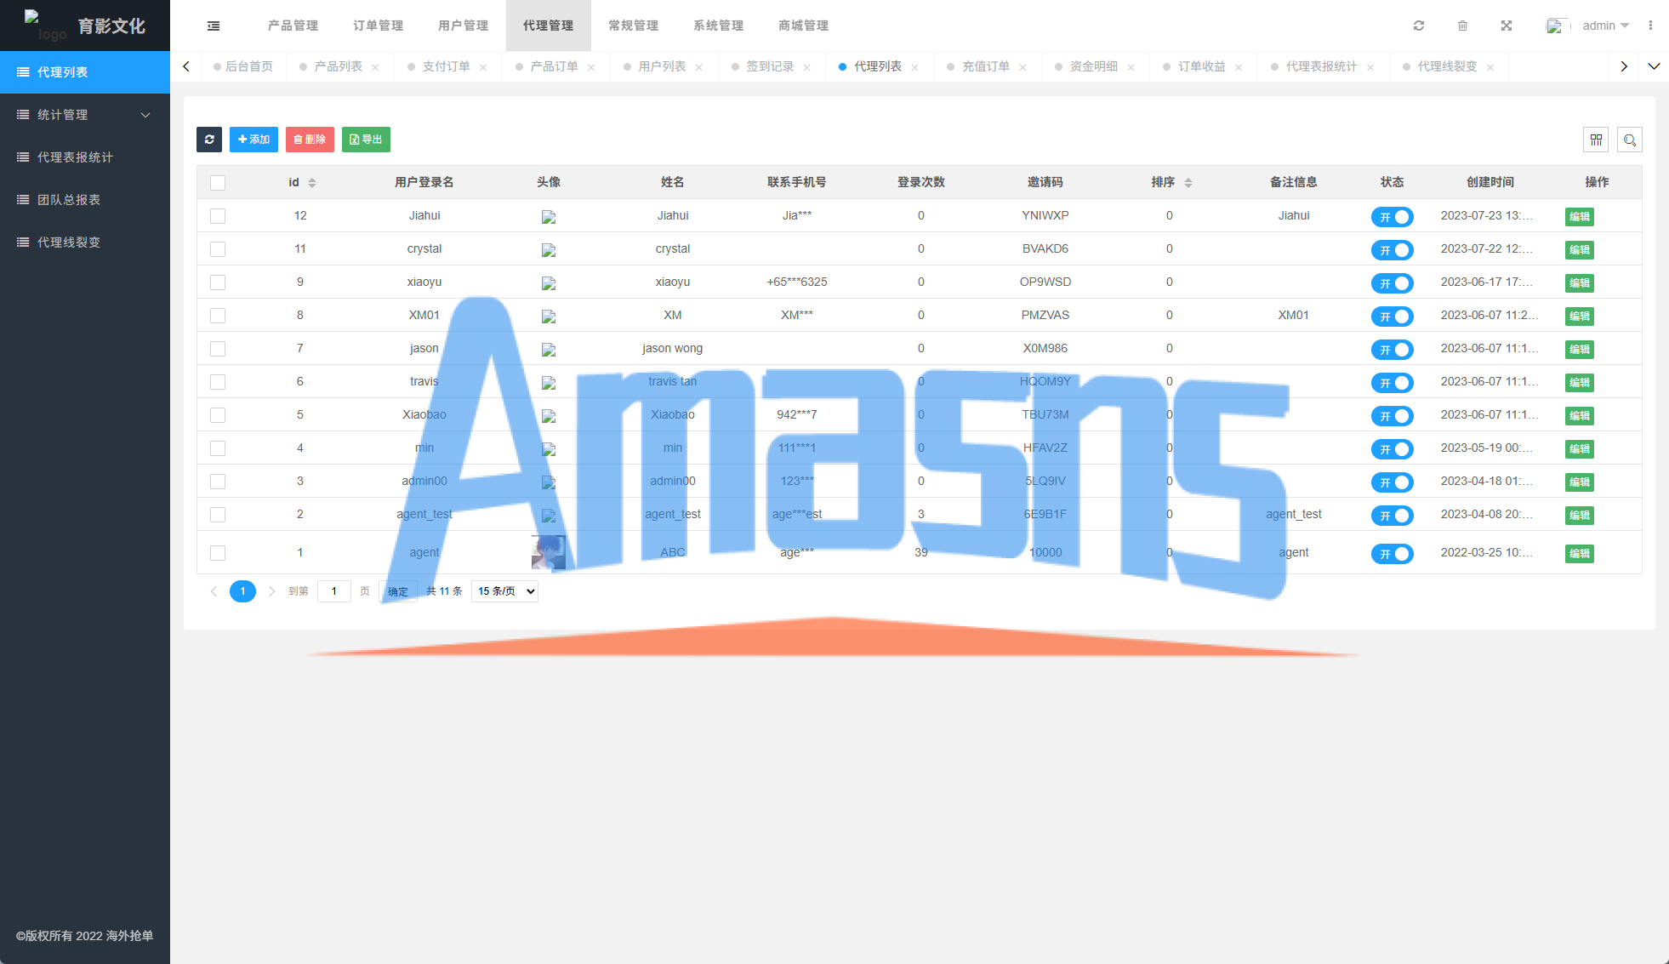Open the column filter grid icon
Viewport: 1669px width, 964px height.
click(x=1596, y=140)
